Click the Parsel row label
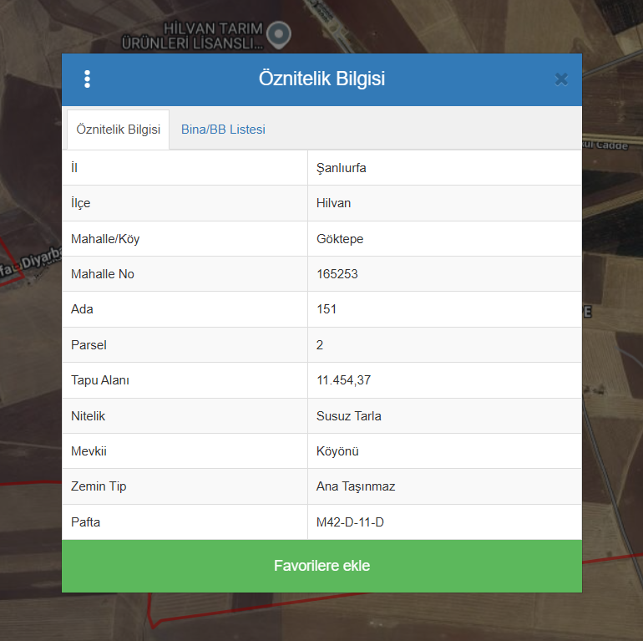The image size is (643, 641). (89, 345)
